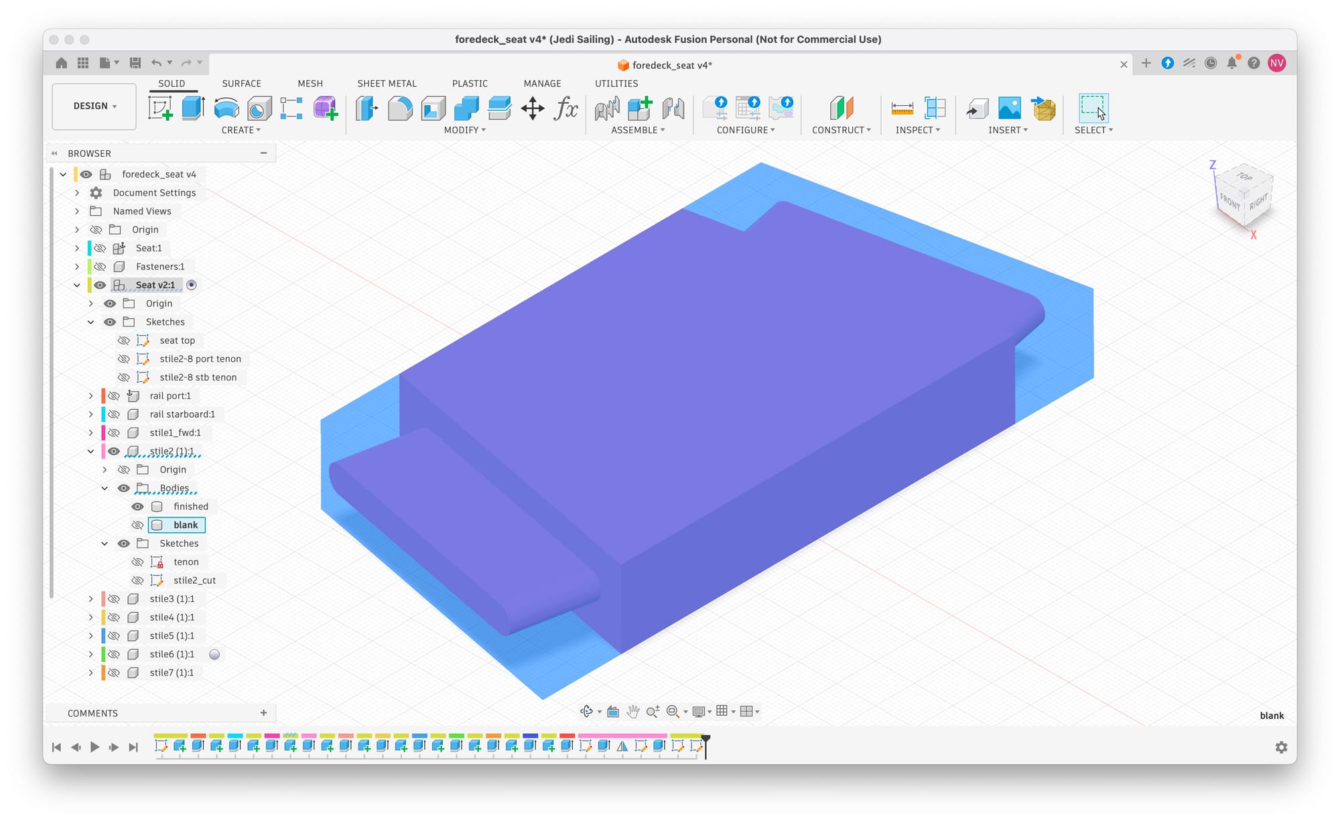Switch to the SURFACE tab
1340x821 pixels.
(241, 84)
